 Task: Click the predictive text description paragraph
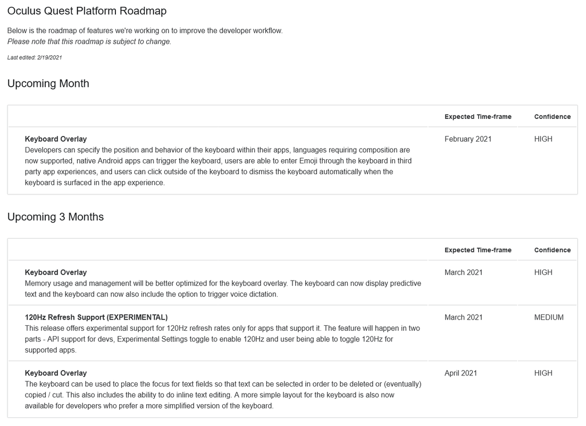223,289
